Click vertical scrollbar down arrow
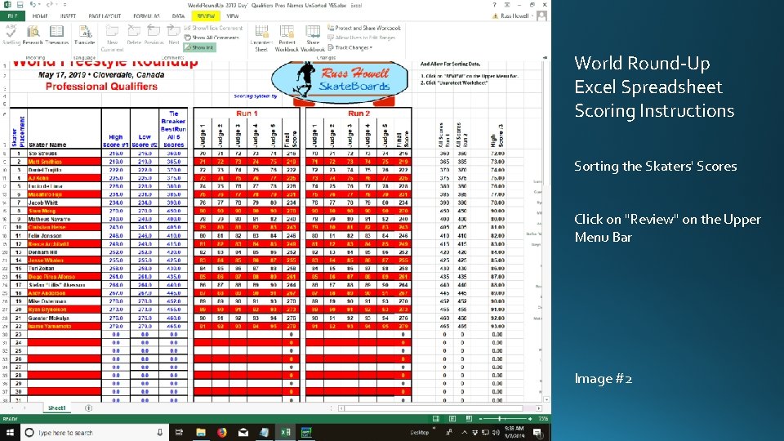Viewport: 784px width, 441px height. click(546, 399)
